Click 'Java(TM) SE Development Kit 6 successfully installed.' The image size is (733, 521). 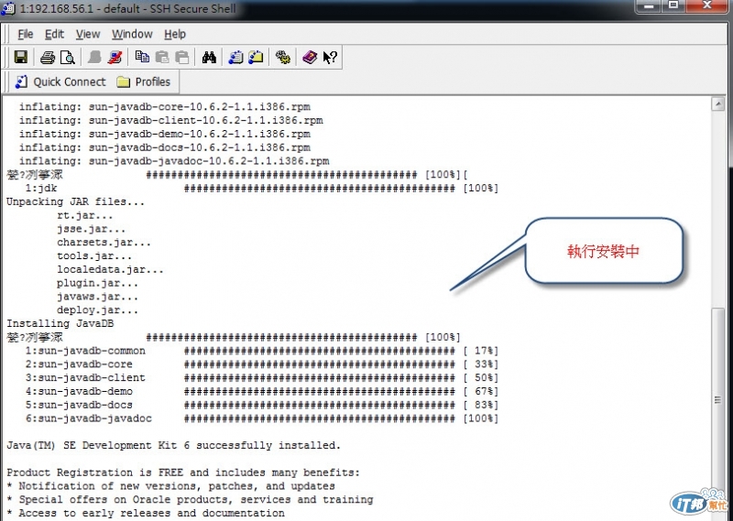pos(173,445)
